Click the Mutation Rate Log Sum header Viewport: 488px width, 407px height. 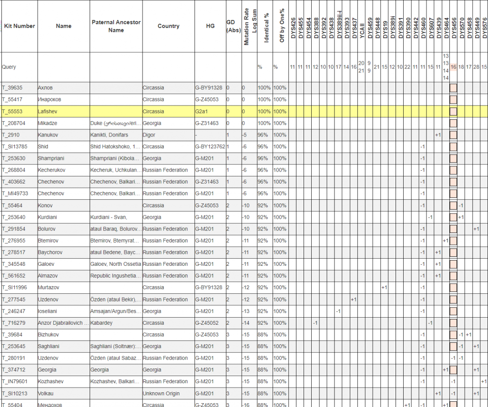coord(250,27)
